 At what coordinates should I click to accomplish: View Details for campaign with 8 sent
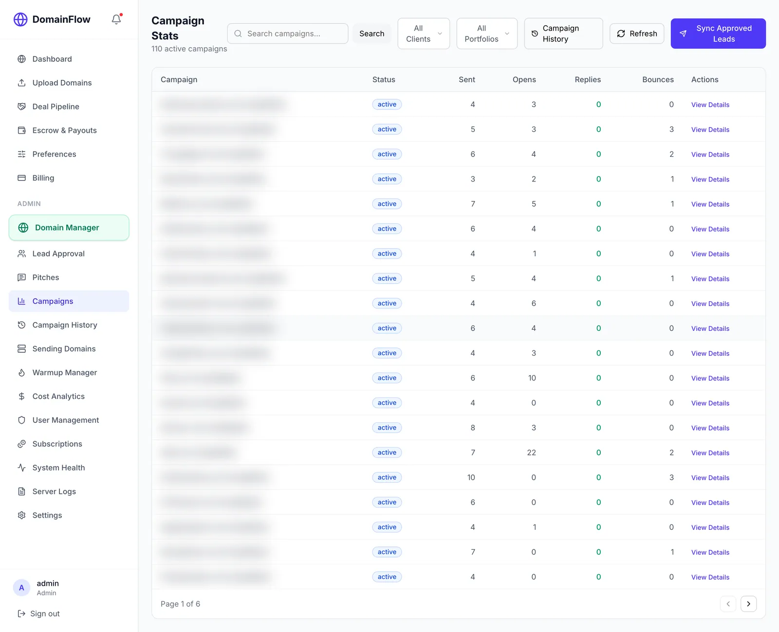coord(710,428)
